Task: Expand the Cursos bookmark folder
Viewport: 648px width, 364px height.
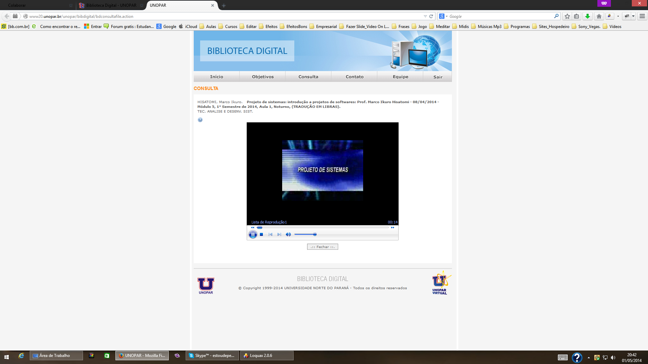Action: [228, 26]
